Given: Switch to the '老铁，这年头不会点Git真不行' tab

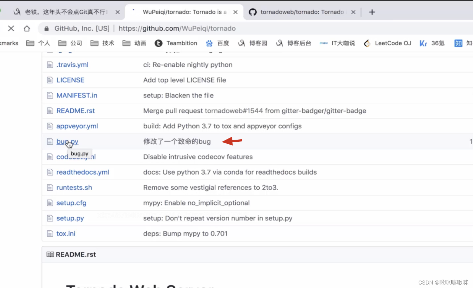Looking at the screenshot, I should click(x=66, y=12).
